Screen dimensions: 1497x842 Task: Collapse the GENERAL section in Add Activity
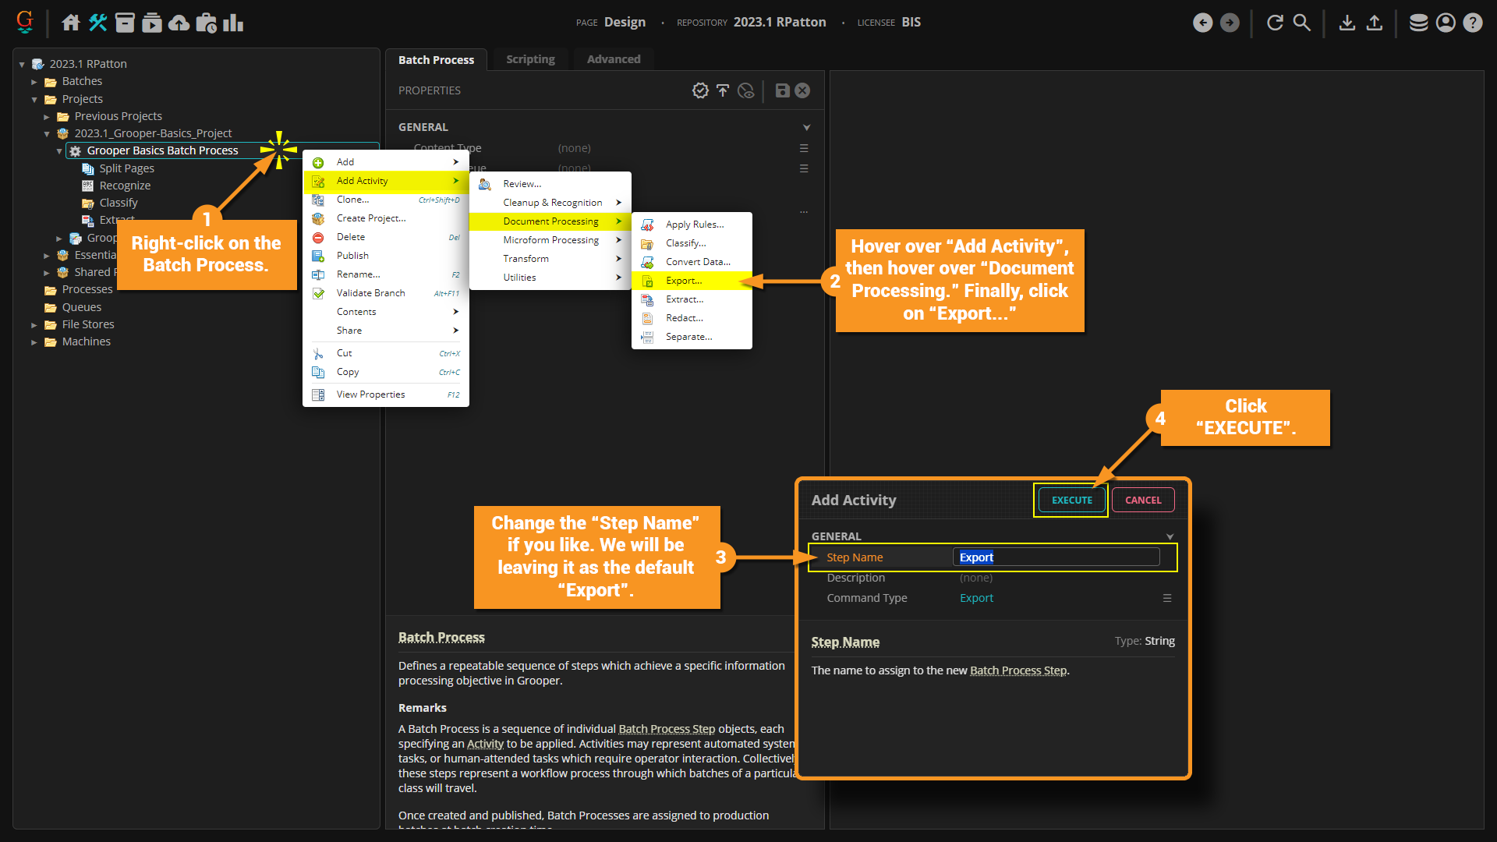[x=1170, y=536]
